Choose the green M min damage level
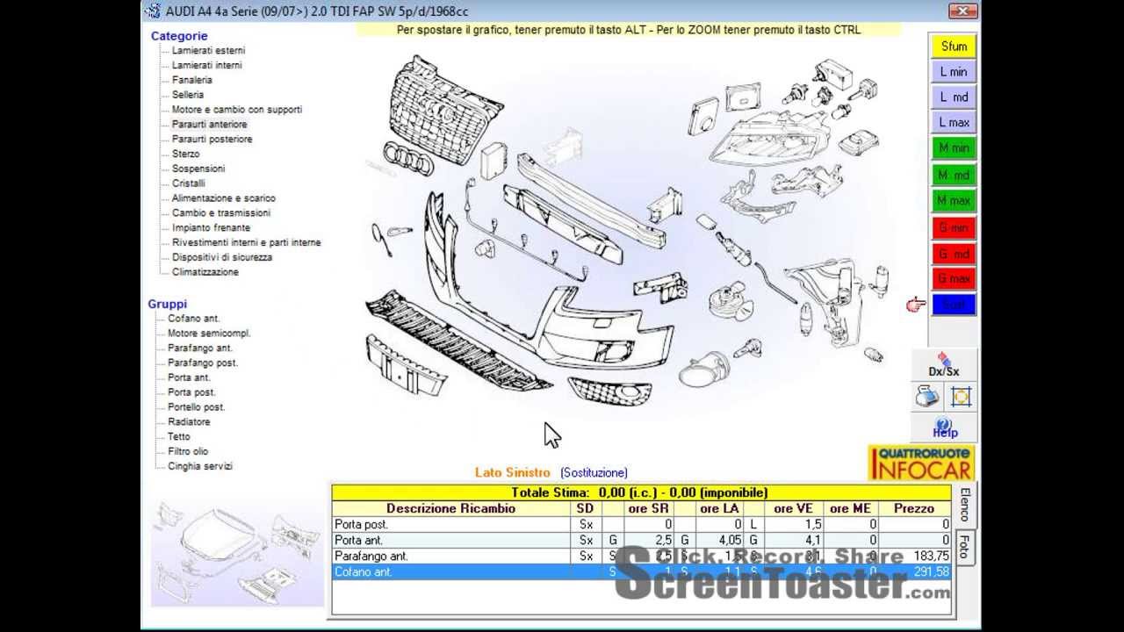Viewport: 1124px width, 632px height. [x=953, y=148]
